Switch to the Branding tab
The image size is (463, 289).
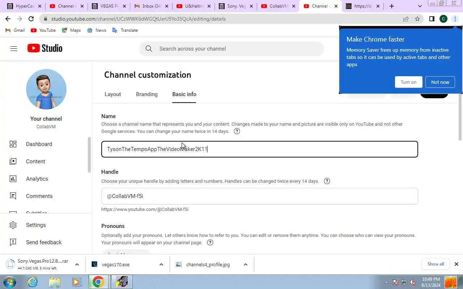(x=147, y=94)
